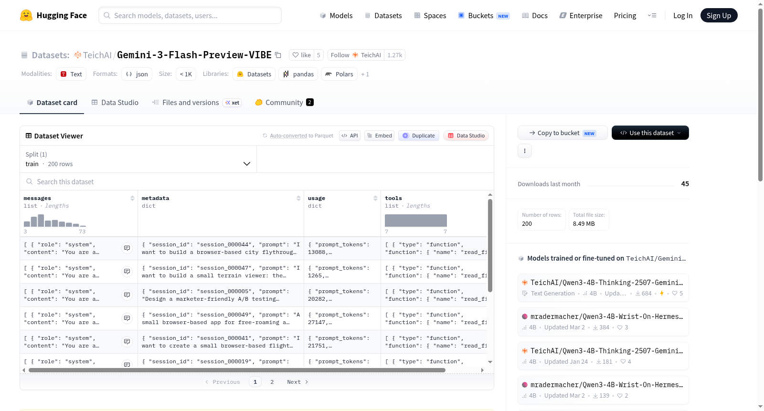Viewport: 764px width, 411px height.
Task: Show the +1 additional libraries
Action: click(x=365, y=74)
